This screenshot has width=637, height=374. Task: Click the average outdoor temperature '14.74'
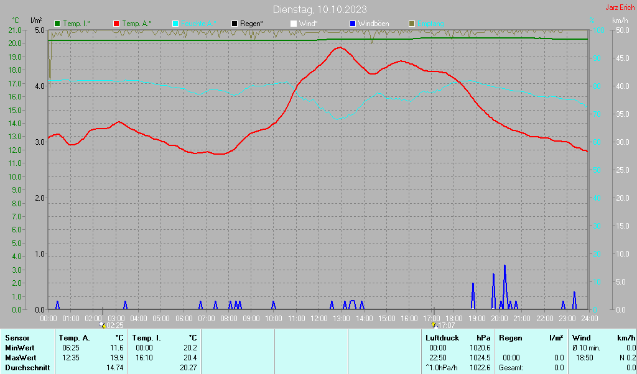tap(115, 368)
